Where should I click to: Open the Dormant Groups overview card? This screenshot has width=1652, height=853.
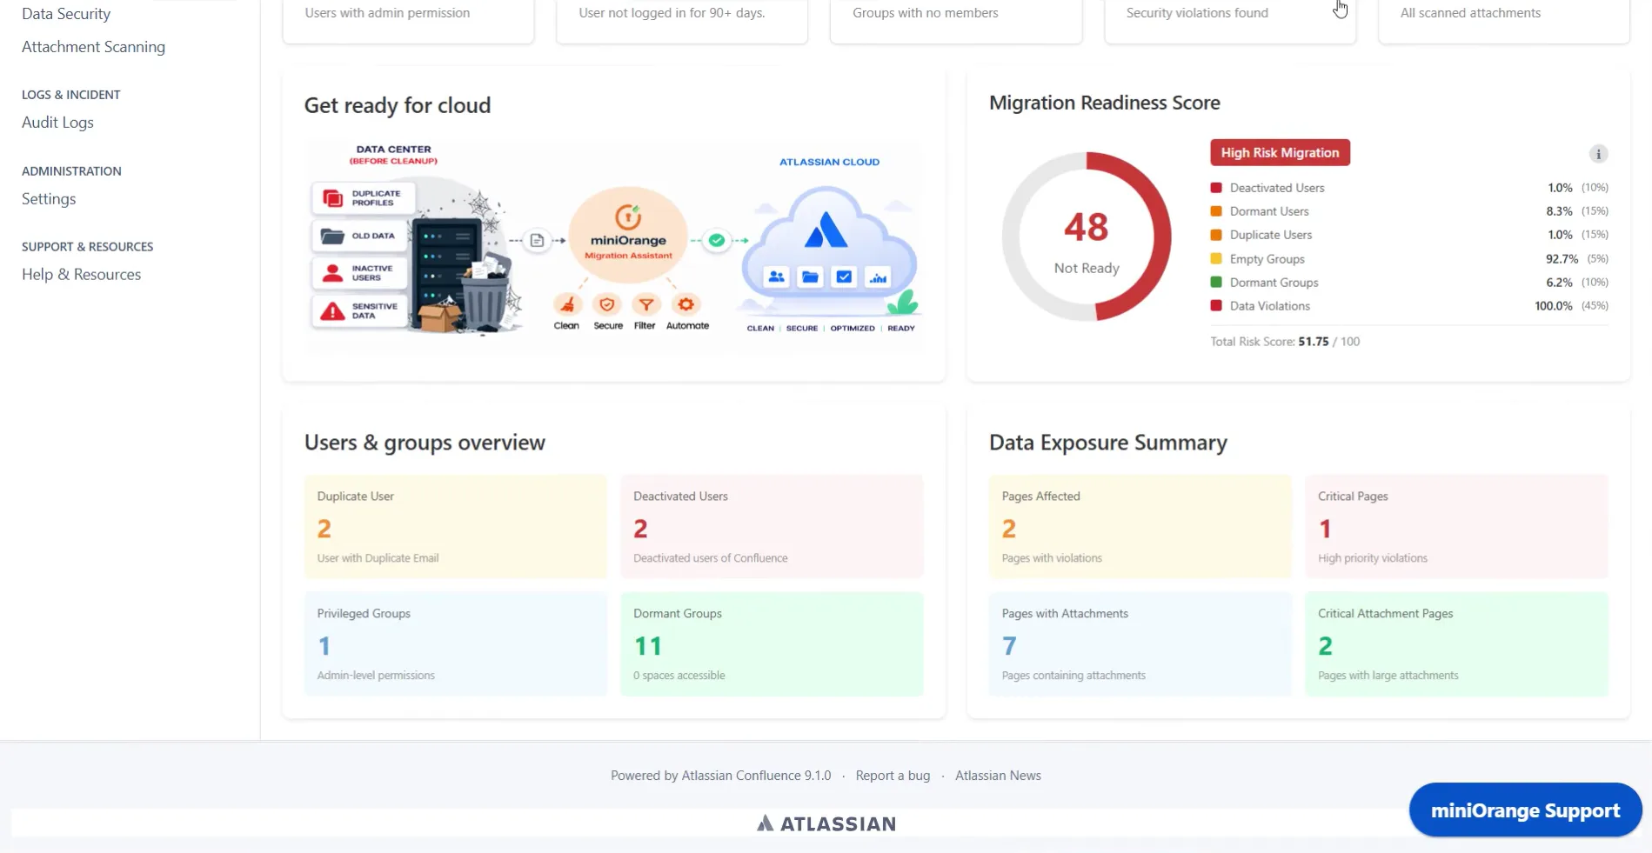click(x=772, y=643)
